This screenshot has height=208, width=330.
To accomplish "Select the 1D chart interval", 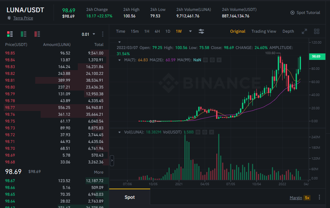I will tap(168, 31).
